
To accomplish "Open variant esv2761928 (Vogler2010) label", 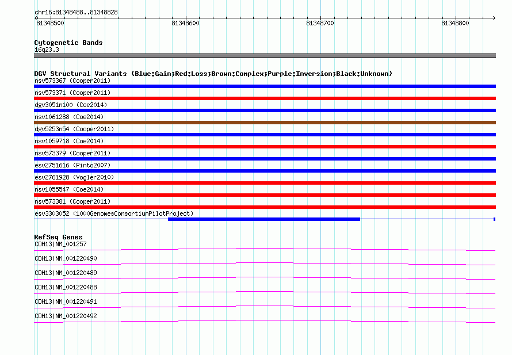I will click(x=74, y=177).
